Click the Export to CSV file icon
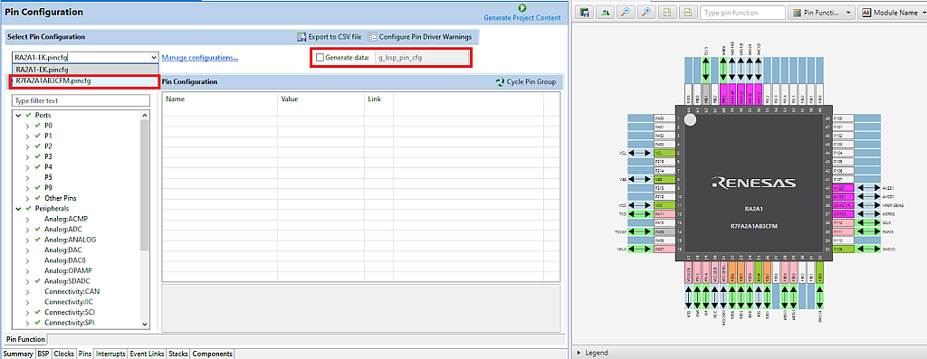 301,36
